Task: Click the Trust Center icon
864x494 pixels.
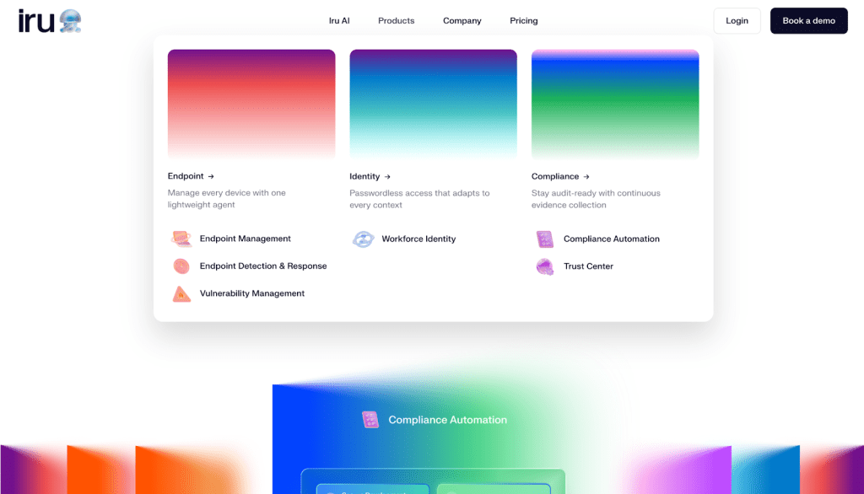Action: tap(544, 266)
